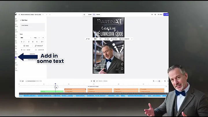Expand the Create B-Roll Images bar
The width and height of the screenshot is (208, 117).
tap(93, 87)
